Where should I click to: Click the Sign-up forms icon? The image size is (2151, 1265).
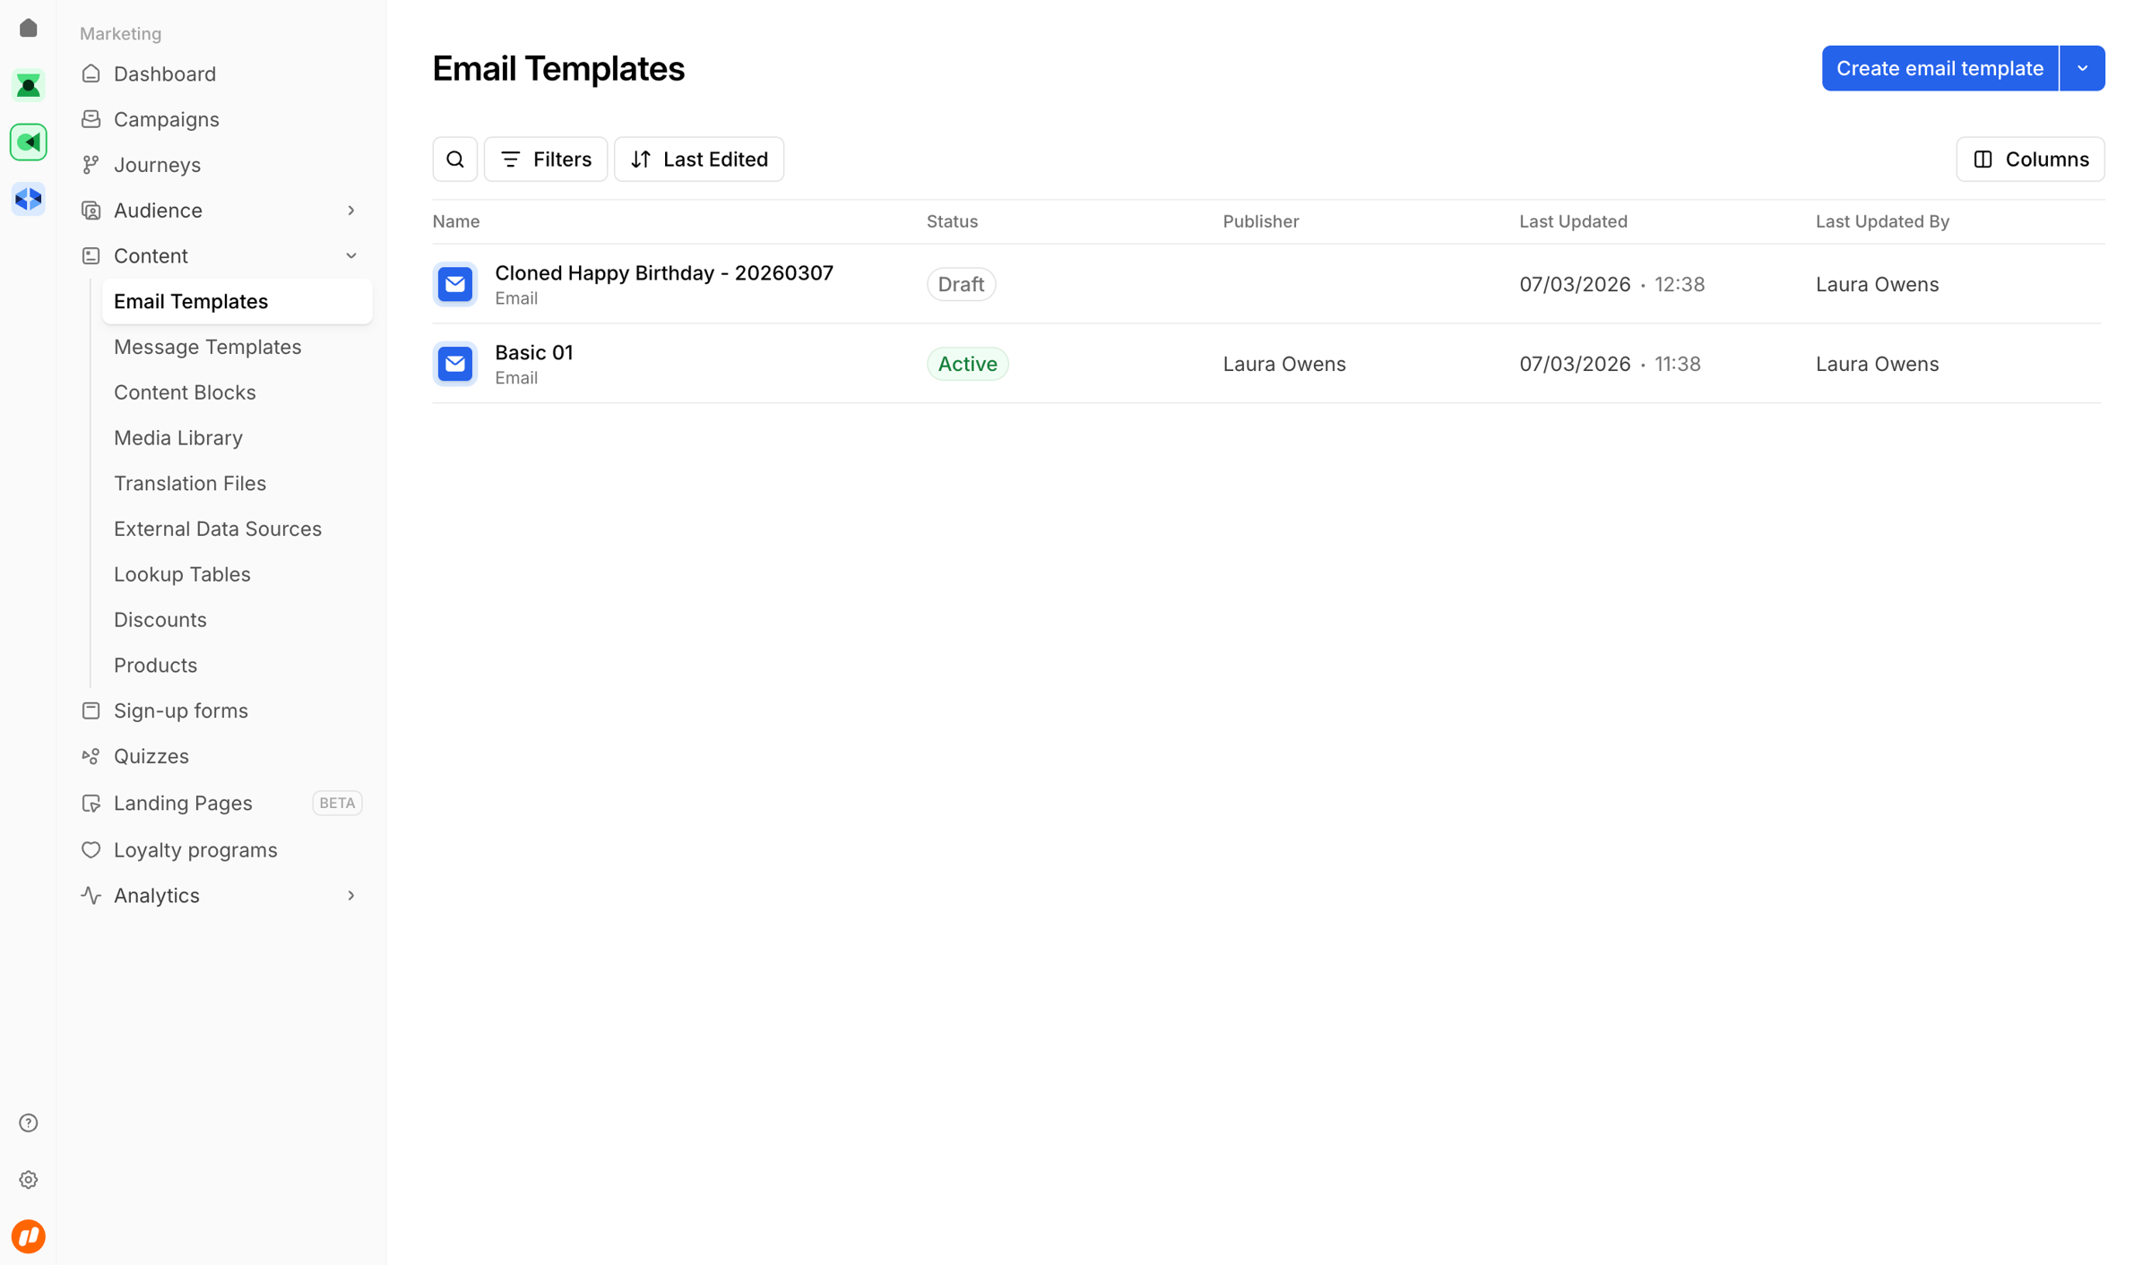pyautogui.click(x=91, y=710)
